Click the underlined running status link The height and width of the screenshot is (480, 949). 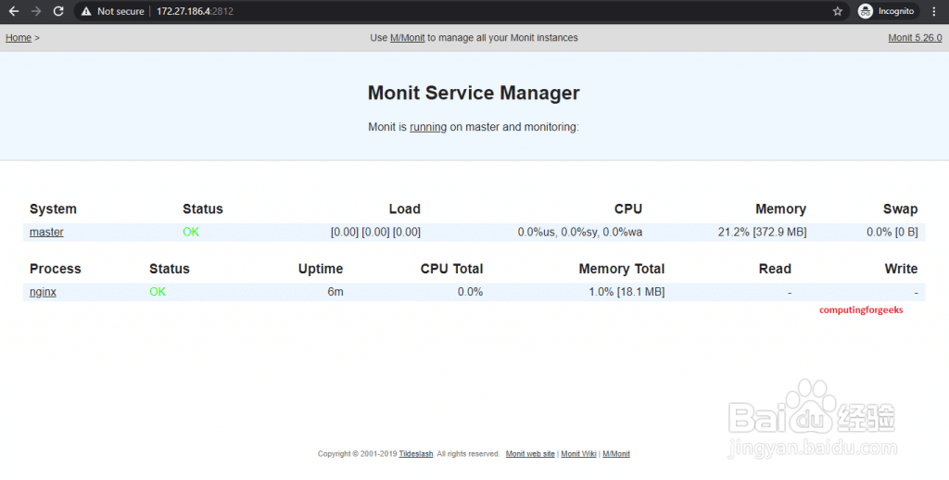pyautogui.click(x=428, y=127)
